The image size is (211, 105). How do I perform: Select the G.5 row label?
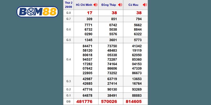coord(69,40)
